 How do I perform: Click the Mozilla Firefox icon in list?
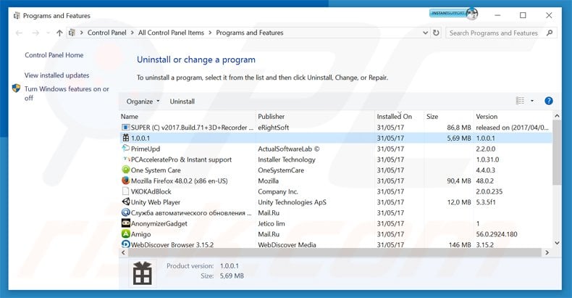pyautogui.click(x=125, y=181)
